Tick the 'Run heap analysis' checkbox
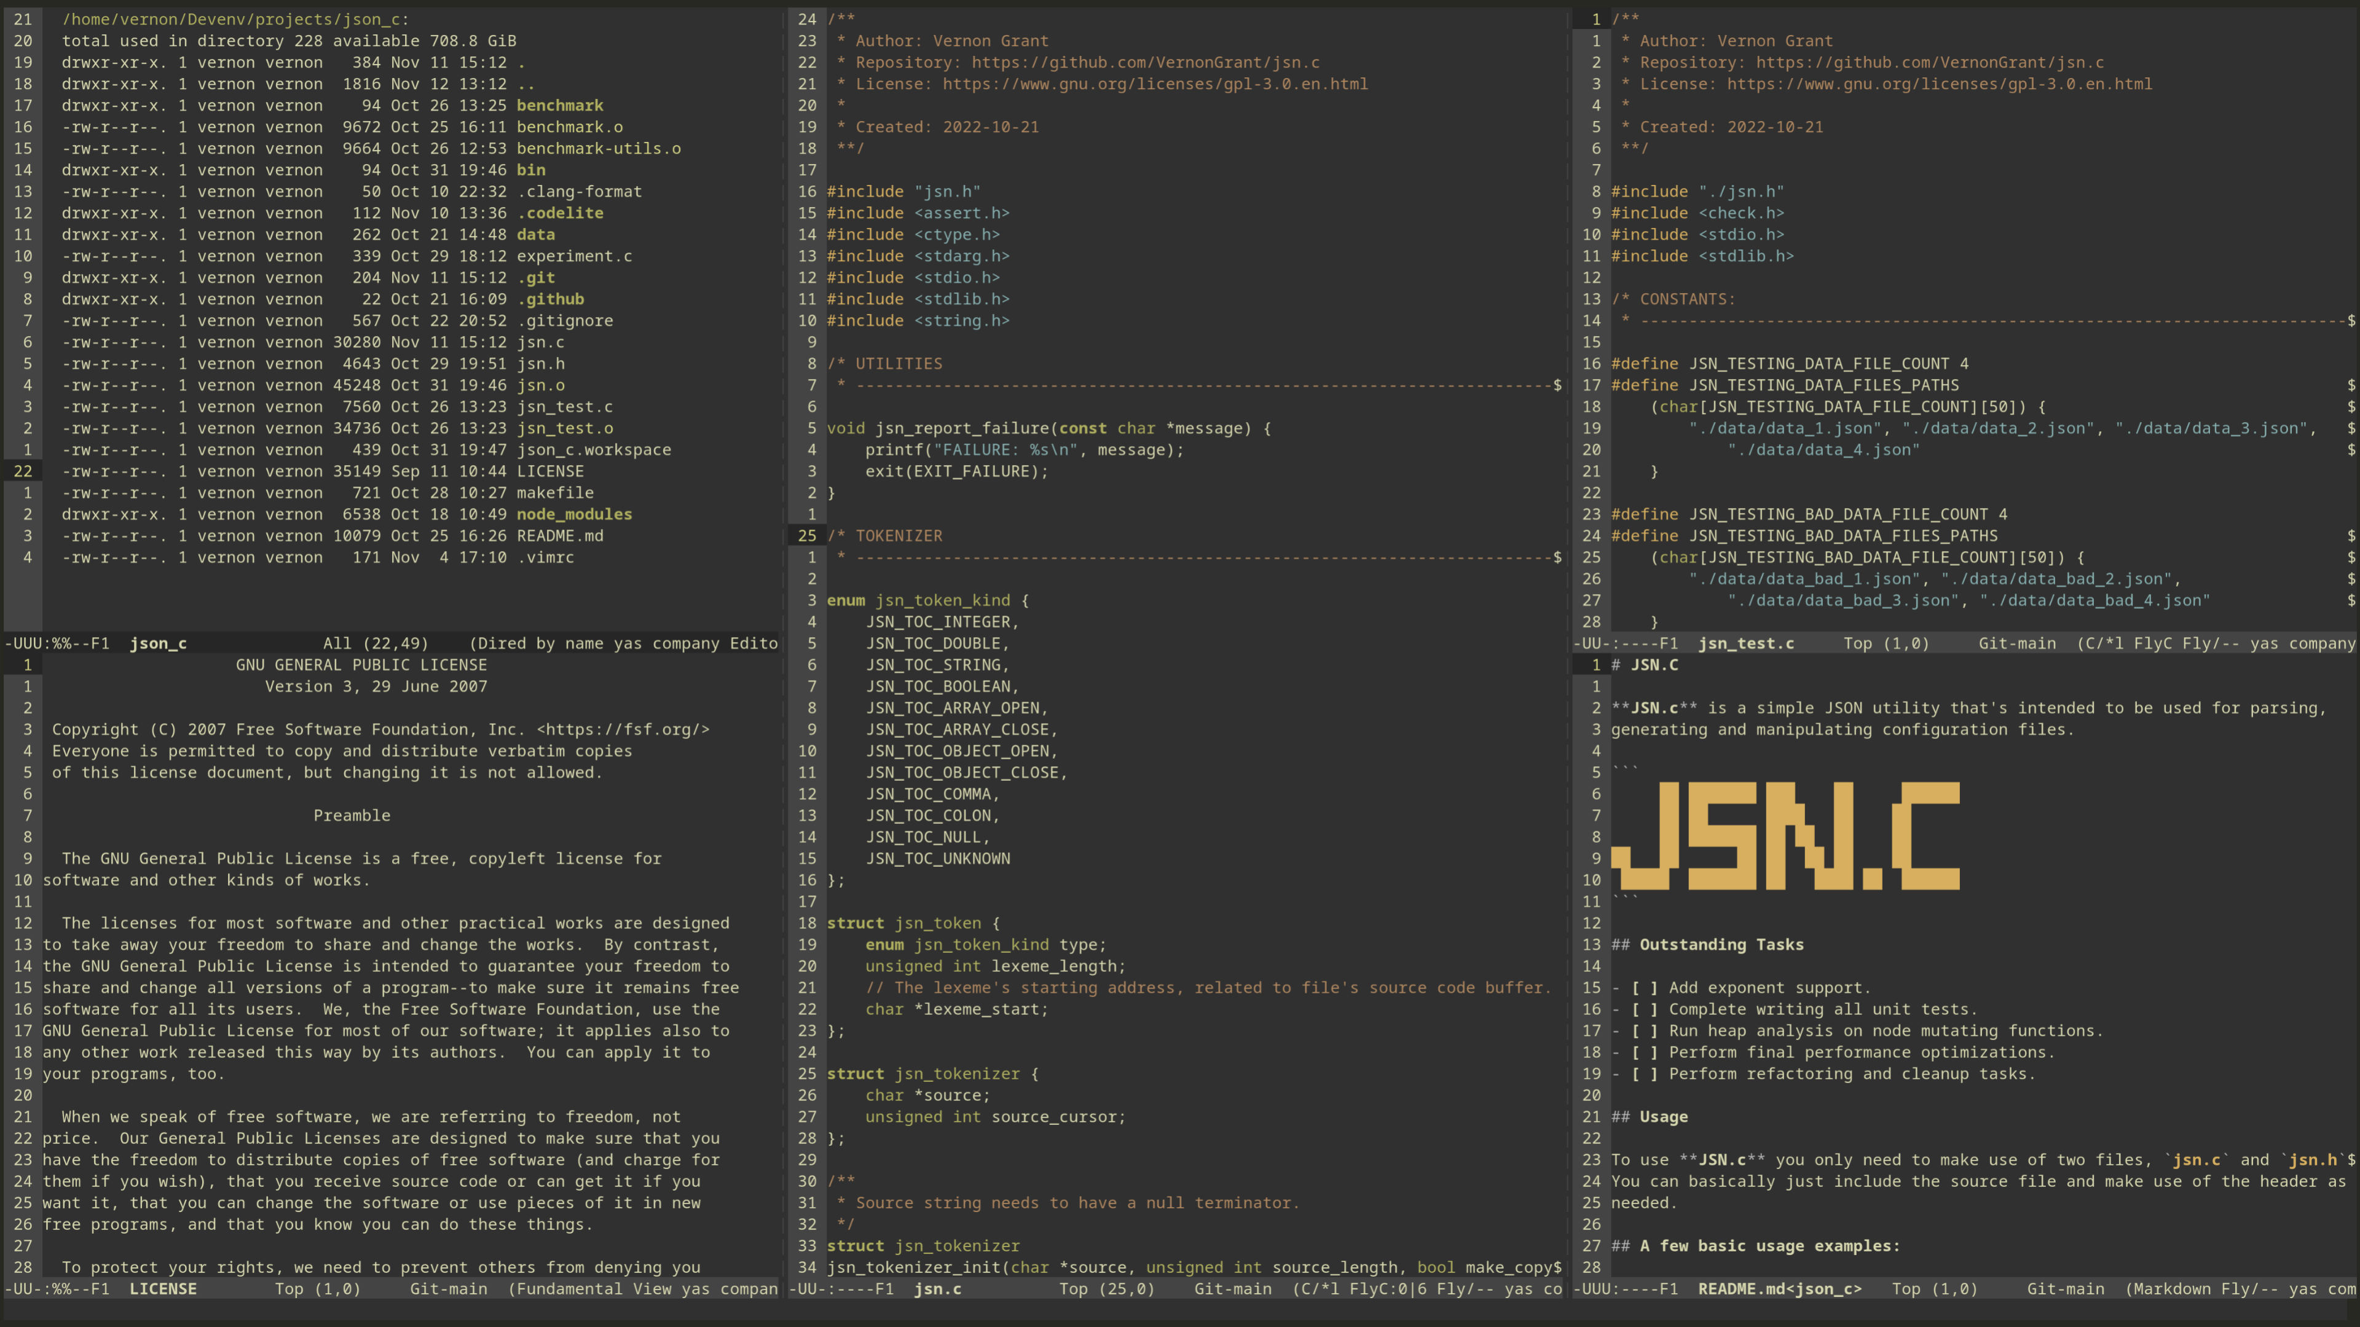The width and height of the screenshot is (2360, 1327). tap(1645, 1031)
